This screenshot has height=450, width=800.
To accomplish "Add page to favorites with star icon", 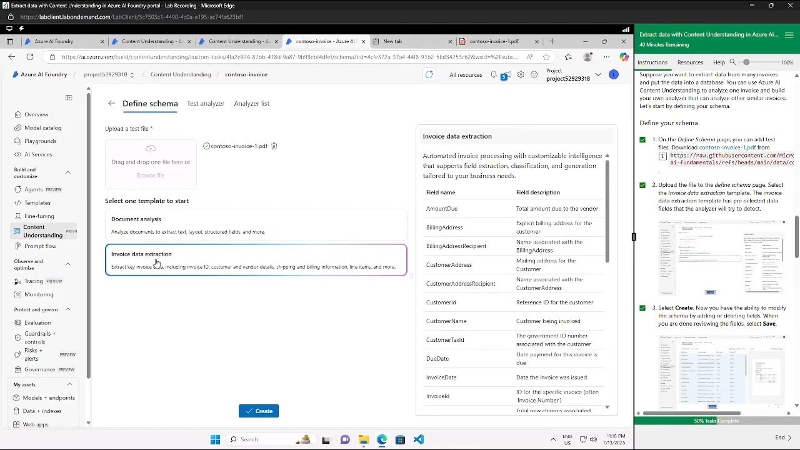I will point(546,57).
